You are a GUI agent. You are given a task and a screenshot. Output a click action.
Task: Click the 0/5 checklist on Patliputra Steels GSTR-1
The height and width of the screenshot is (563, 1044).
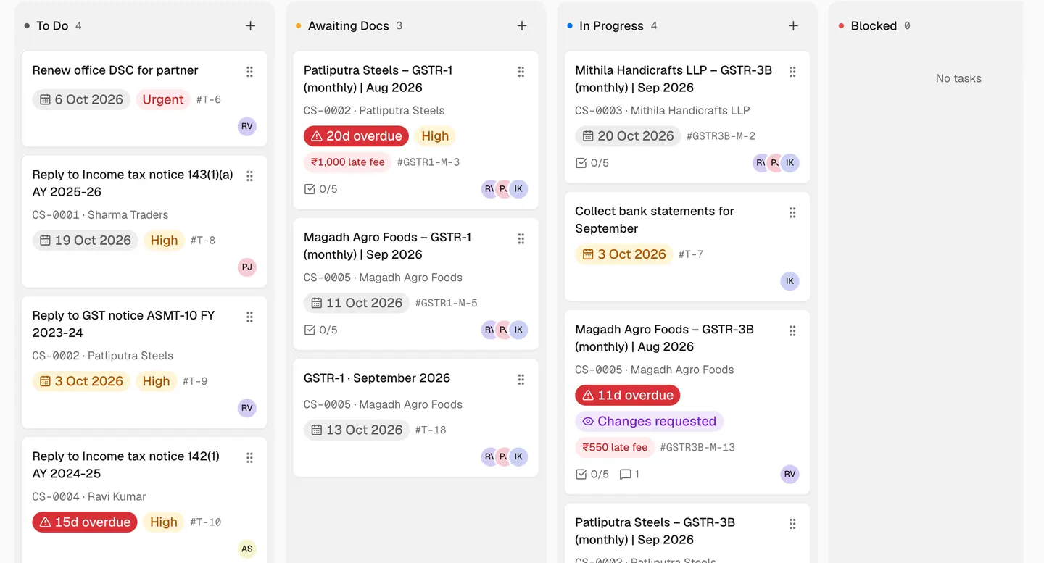pyautogui.click(x=320, y=189)
